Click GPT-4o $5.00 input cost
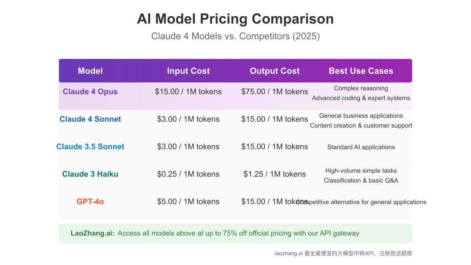This screenshot has width=471, height=265. click(x=188, y=202)
